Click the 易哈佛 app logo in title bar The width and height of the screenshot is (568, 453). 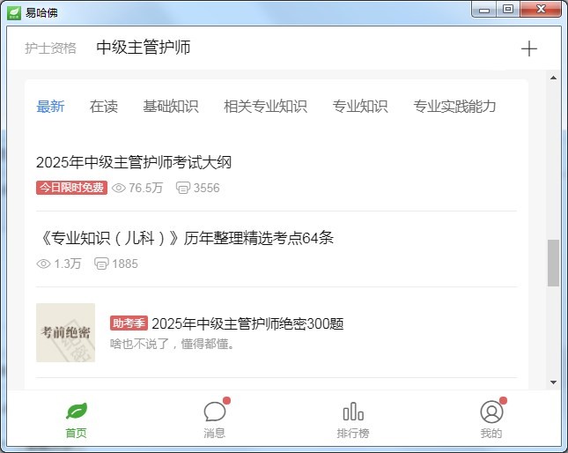click(x=14, y=13)
